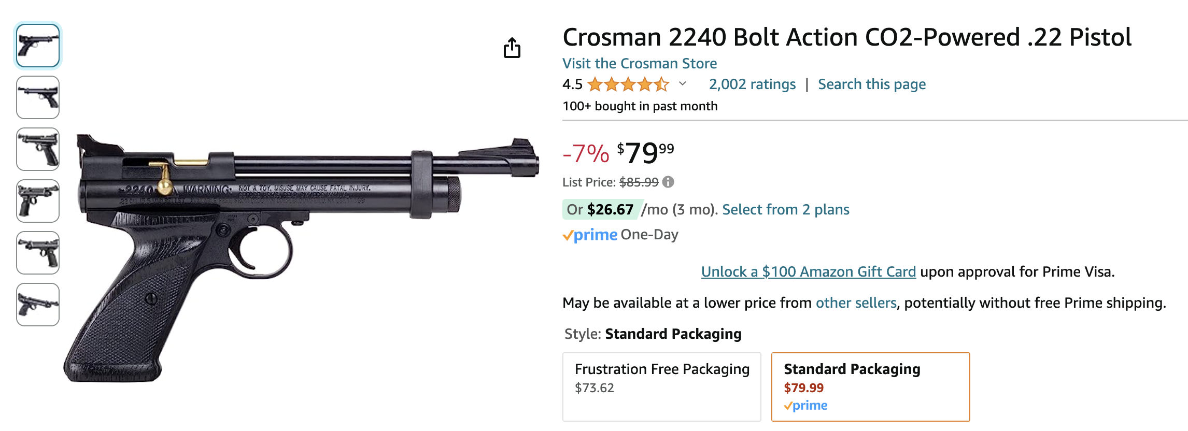Screen dimensions: 1188x431
Task: Select third product thumbnail image
Action: click(38, 149)
